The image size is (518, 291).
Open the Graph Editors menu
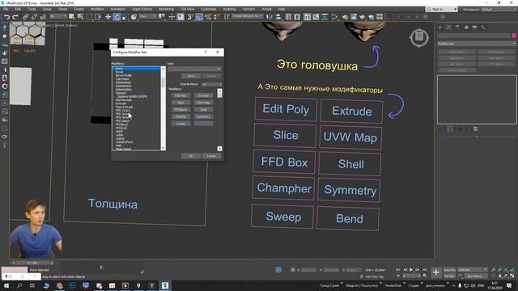pos(142,9)
